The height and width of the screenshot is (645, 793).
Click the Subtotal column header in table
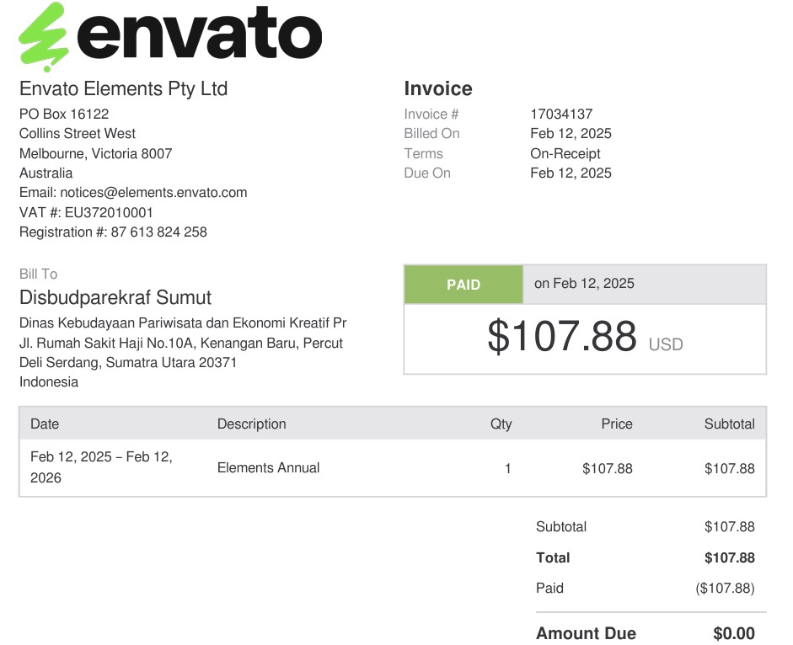729,424
